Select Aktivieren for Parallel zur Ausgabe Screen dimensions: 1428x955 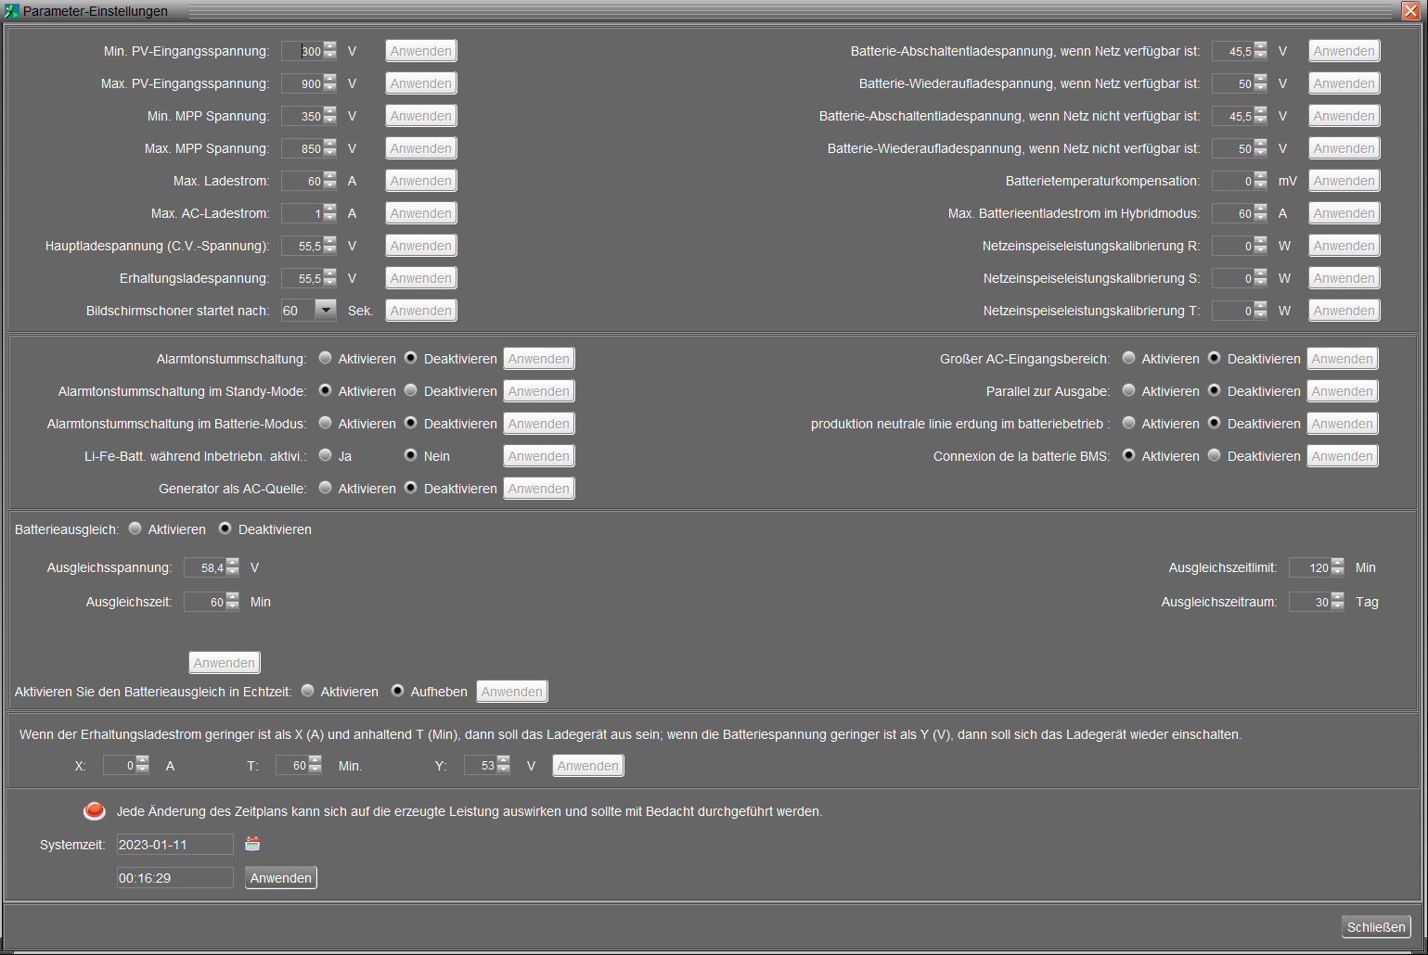(1128, 390)
